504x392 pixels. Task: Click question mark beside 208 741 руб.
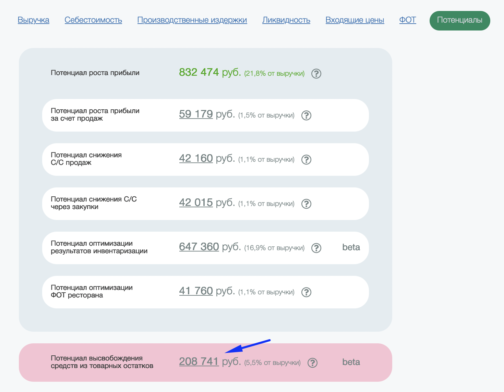312,363
